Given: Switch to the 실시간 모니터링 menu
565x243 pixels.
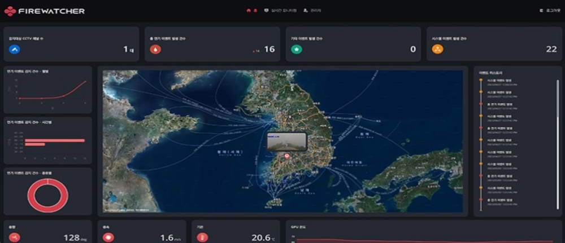Looking at the screenshot, I should click(280, 11).
